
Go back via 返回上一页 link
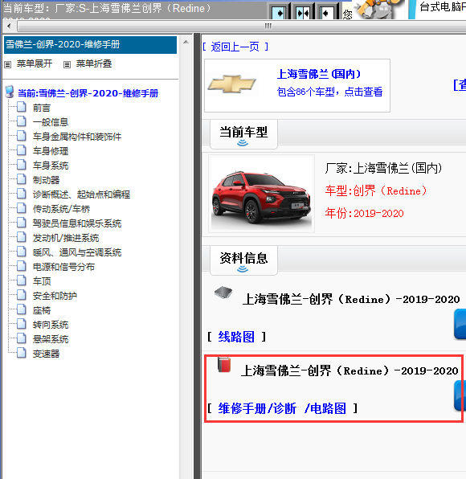click(x=235, y=47)
